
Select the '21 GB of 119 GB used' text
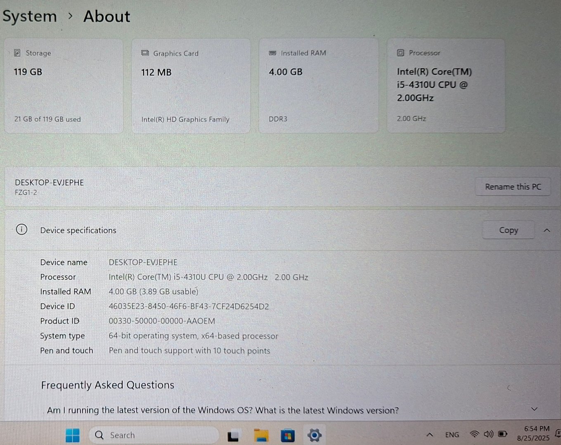click(47, 119)
